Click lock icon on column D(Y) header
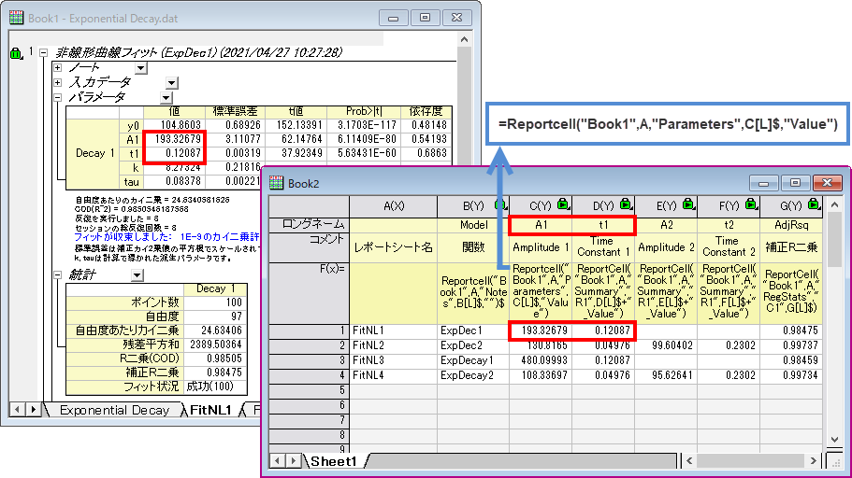Image resolution: width=852 pixels, height=478 pixels. tap(626, 204)
